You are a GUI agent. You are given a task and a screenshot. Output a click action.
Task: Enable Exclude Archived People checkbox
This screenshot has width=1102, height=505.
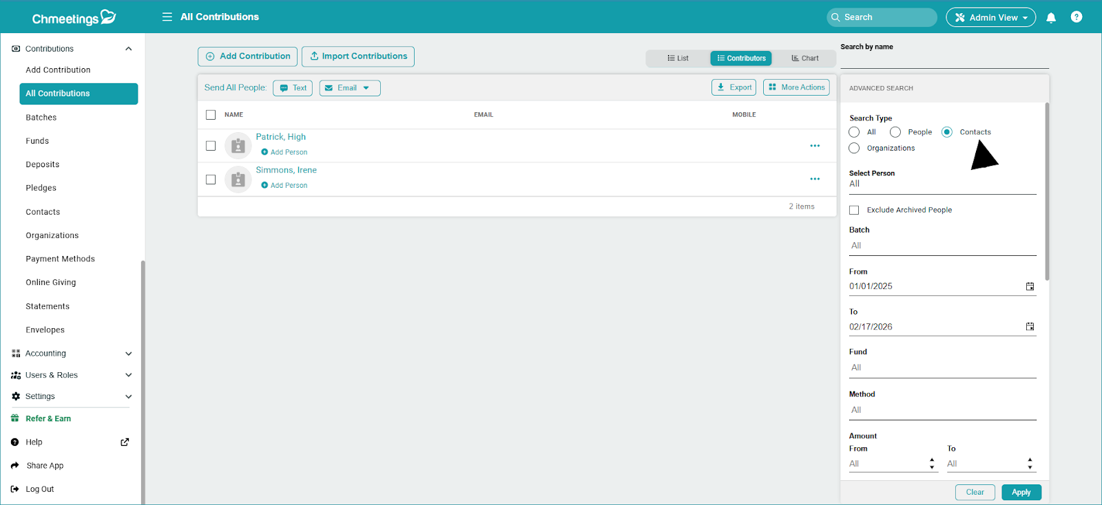pyautogui.click(x=854, y=210)
